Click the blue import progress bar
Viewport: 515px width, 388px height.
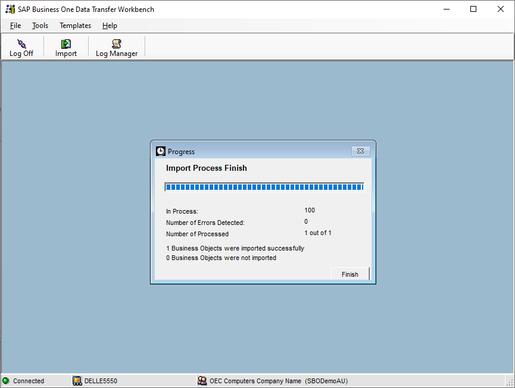click(264, 187)
